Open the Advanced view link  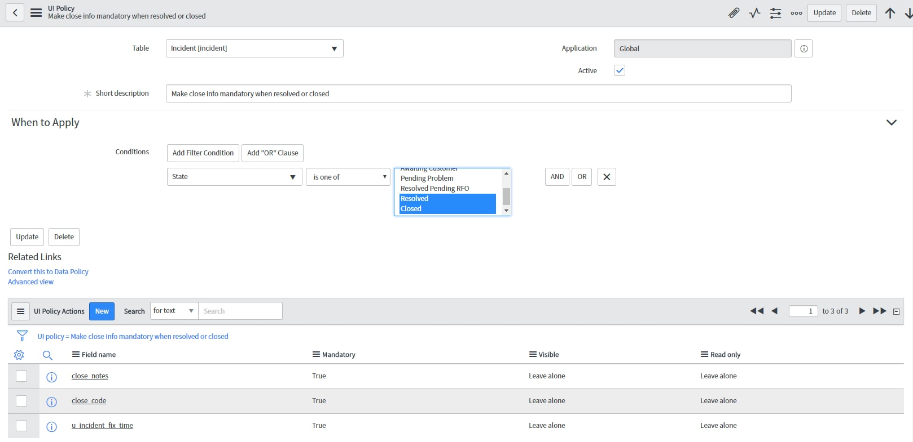(30, 282)
